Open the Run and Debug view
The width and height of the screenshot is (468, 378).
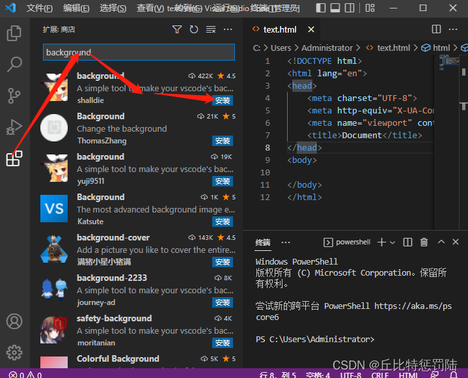click(x=14, y=127)
